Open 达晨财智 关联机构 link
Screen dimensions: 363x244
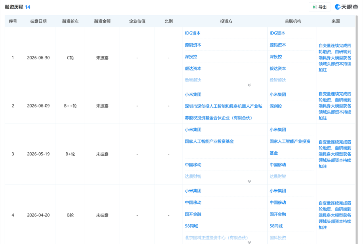[278, 177]
